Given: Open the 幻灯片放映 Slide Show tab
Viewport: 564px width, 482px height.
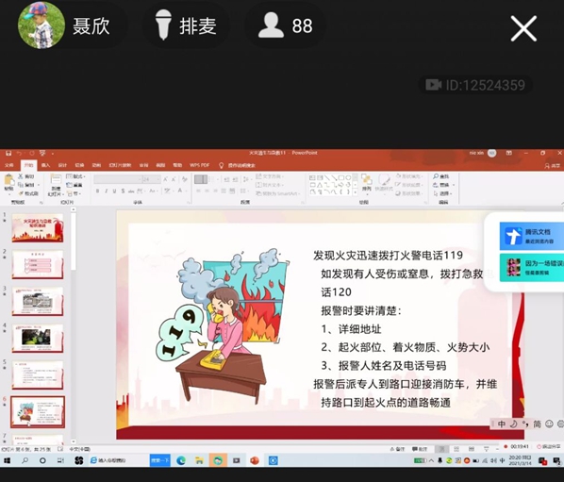Looking at the screenshot, I should [x=120, y=165].
